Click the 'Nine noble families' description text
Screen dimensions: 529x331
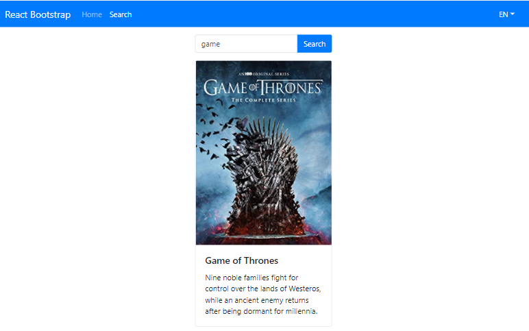pos(263,294)
